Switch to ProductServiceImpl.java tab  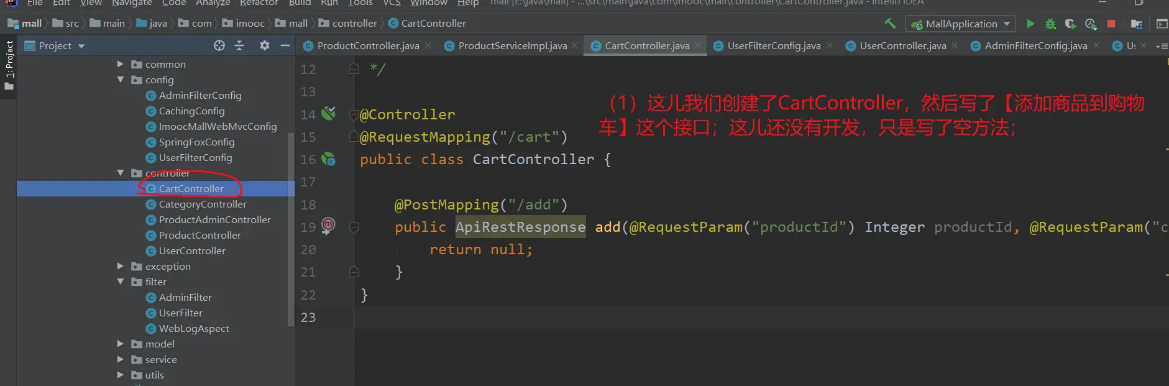[x=512, y=45]
